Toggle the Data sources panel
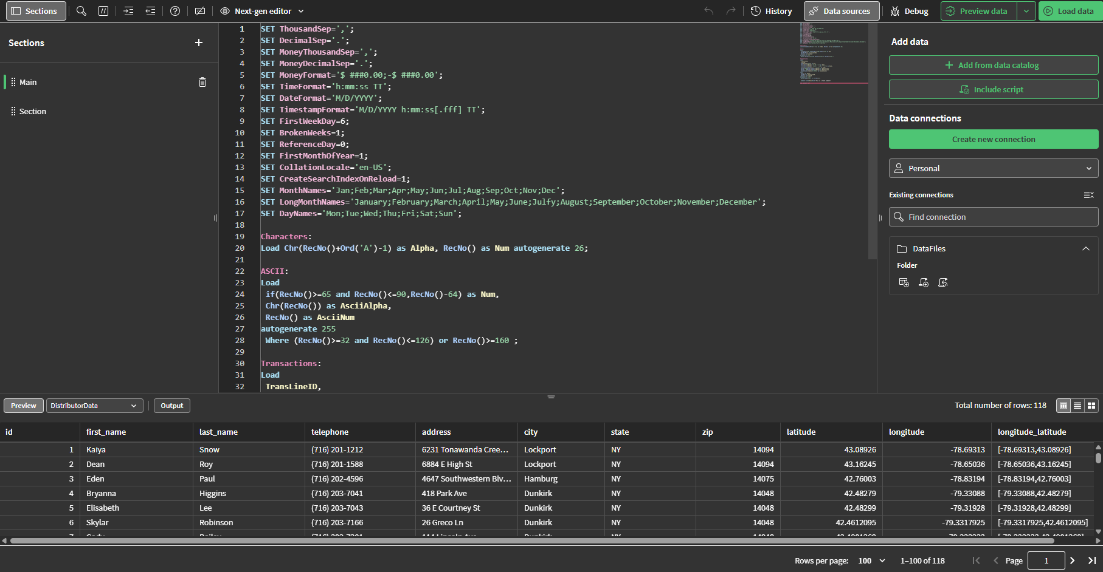The image size is (1103, 572). (841, 11)
